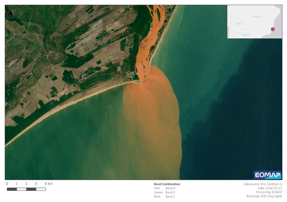Click the black-and-white scale bar

(x=26, y=189)
